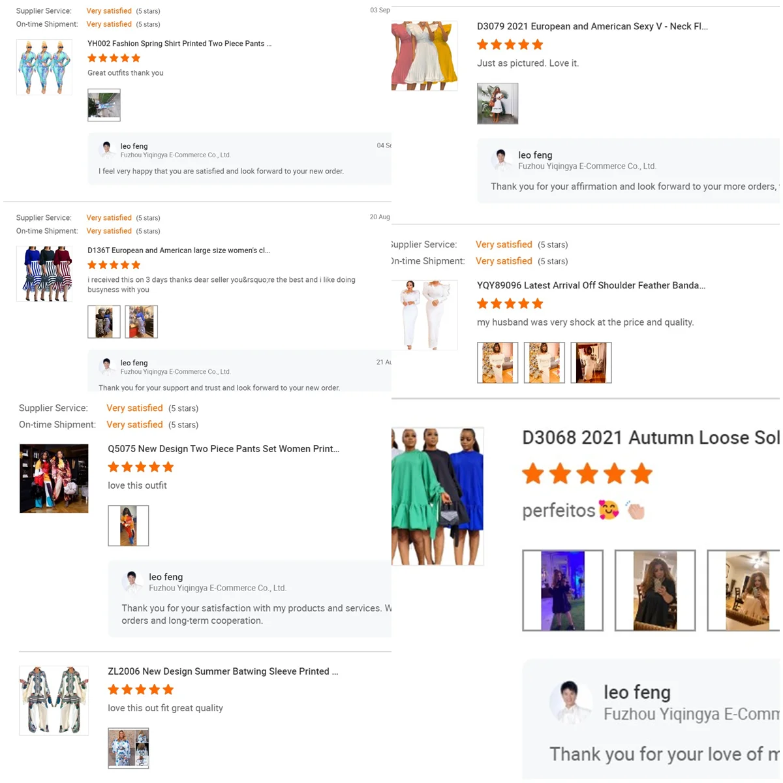
Task: Open YQY89096 Off Shoulder Feather product title
Action: (x=591, y=286)
